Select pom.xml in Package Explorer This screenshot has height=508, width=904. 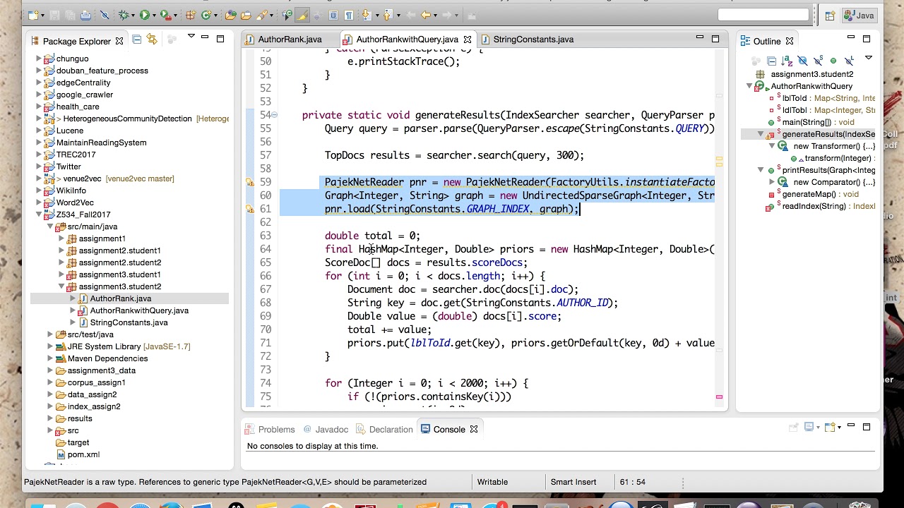(x=83, y=454)
